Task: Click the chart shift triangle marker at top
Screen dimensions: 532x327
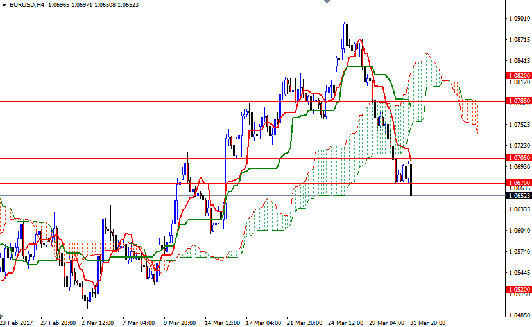Action: [327, 1]
